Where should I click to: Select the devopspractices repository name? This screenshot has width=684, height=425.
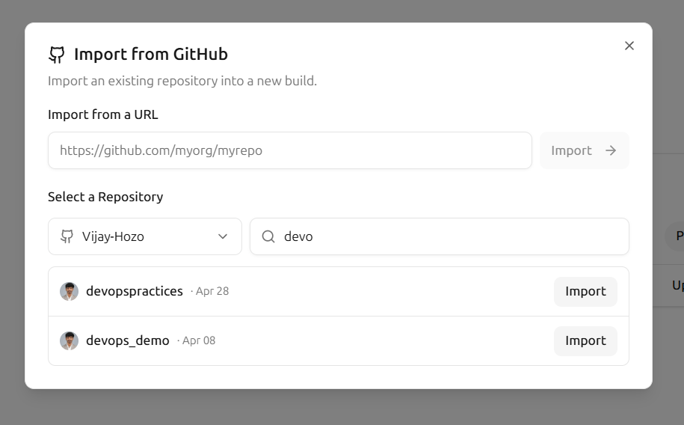135,291
